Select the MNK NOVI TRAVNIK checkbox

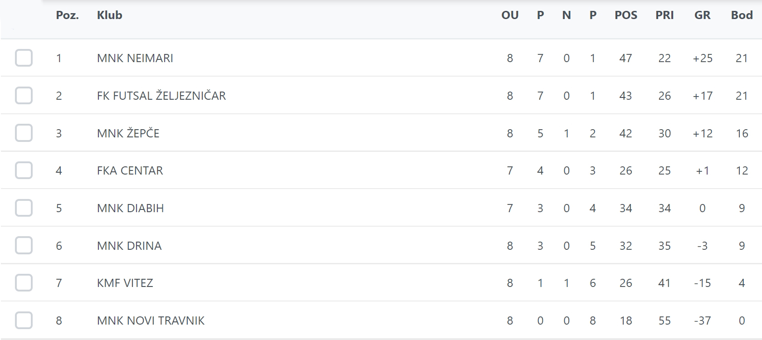24,321
